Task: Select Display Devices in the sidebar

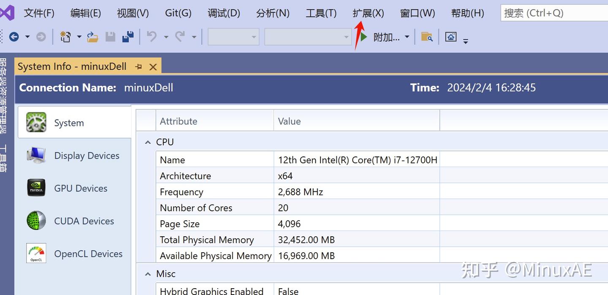Action: pyautogui.click(x=87, y=156)
